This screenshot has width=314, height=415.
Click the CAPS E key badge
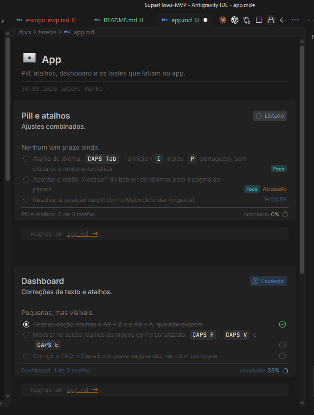coord(48,345)
